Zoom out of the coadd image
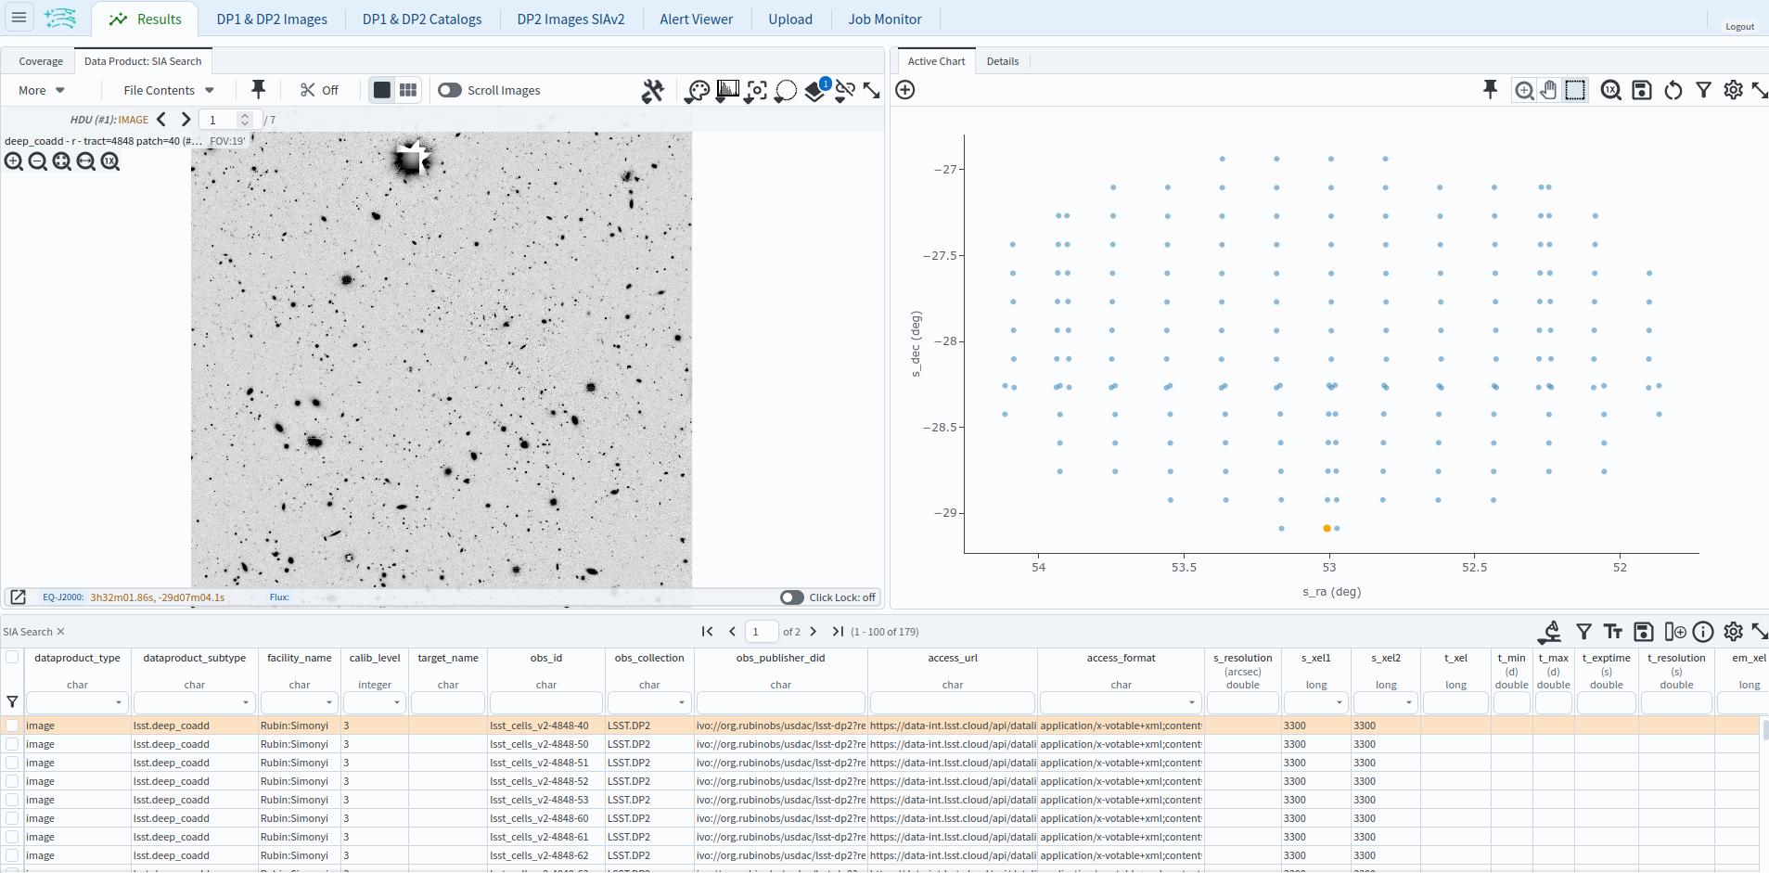Viewport: 1769px width, 873px height. point(38,161)
